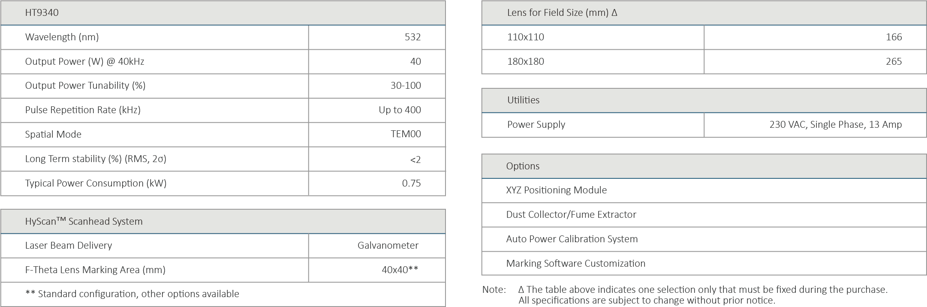The width and height of the screenshot is (927, 307).
Task: Click the 0.75 power consumption value
Action: 411,183
